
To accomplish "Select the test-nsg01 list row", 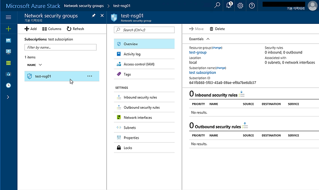I will [x=62, y=76].
